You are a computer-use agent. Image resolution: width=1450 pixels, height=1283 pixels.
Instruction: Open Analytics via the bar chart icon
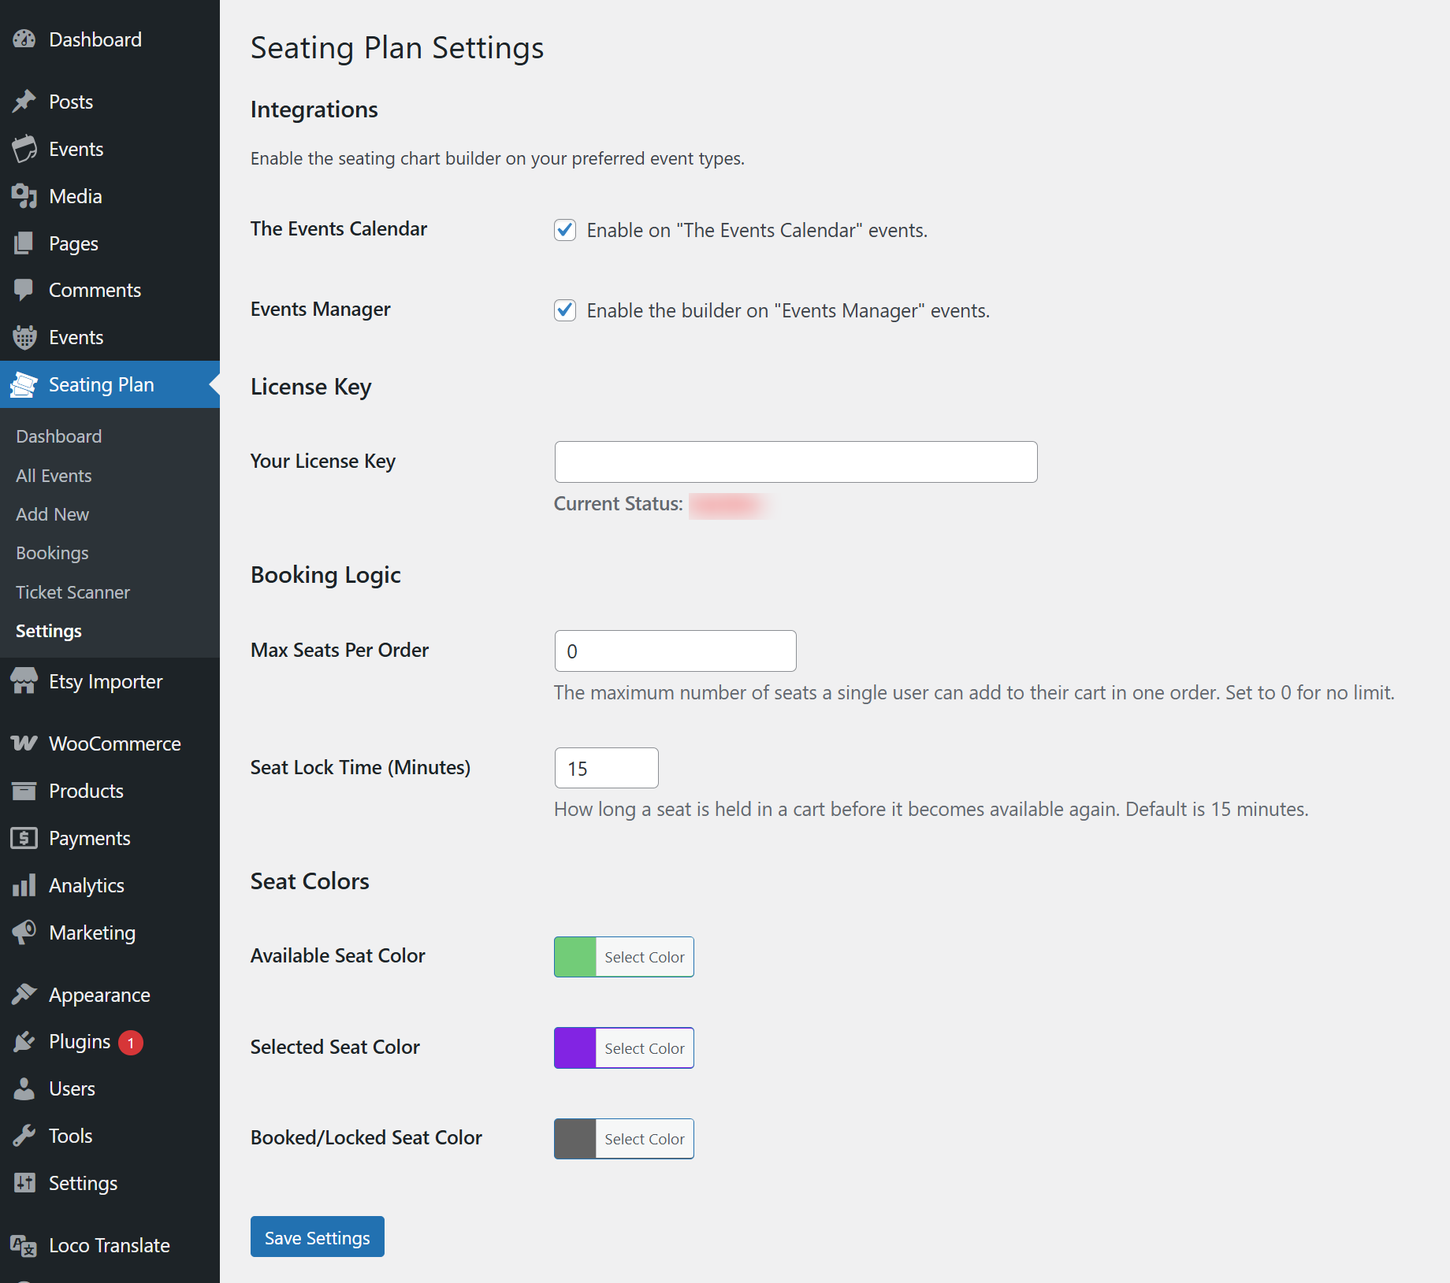click(24, 884)
